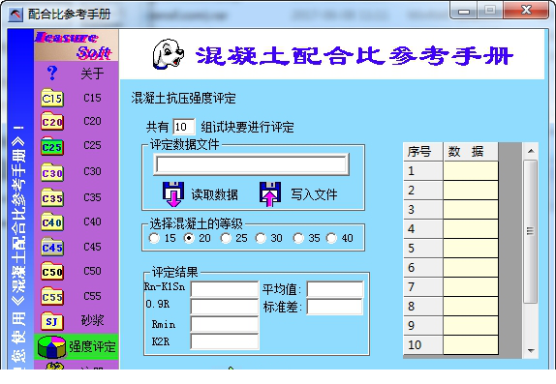Click data cell for row 2
This screenshot has height=384, width=556.
[471, 191]
